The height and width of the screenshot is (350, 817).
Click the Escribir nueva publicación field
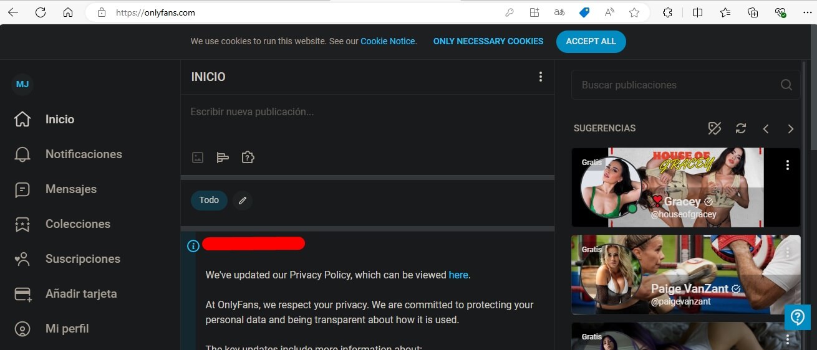(367, 112)
